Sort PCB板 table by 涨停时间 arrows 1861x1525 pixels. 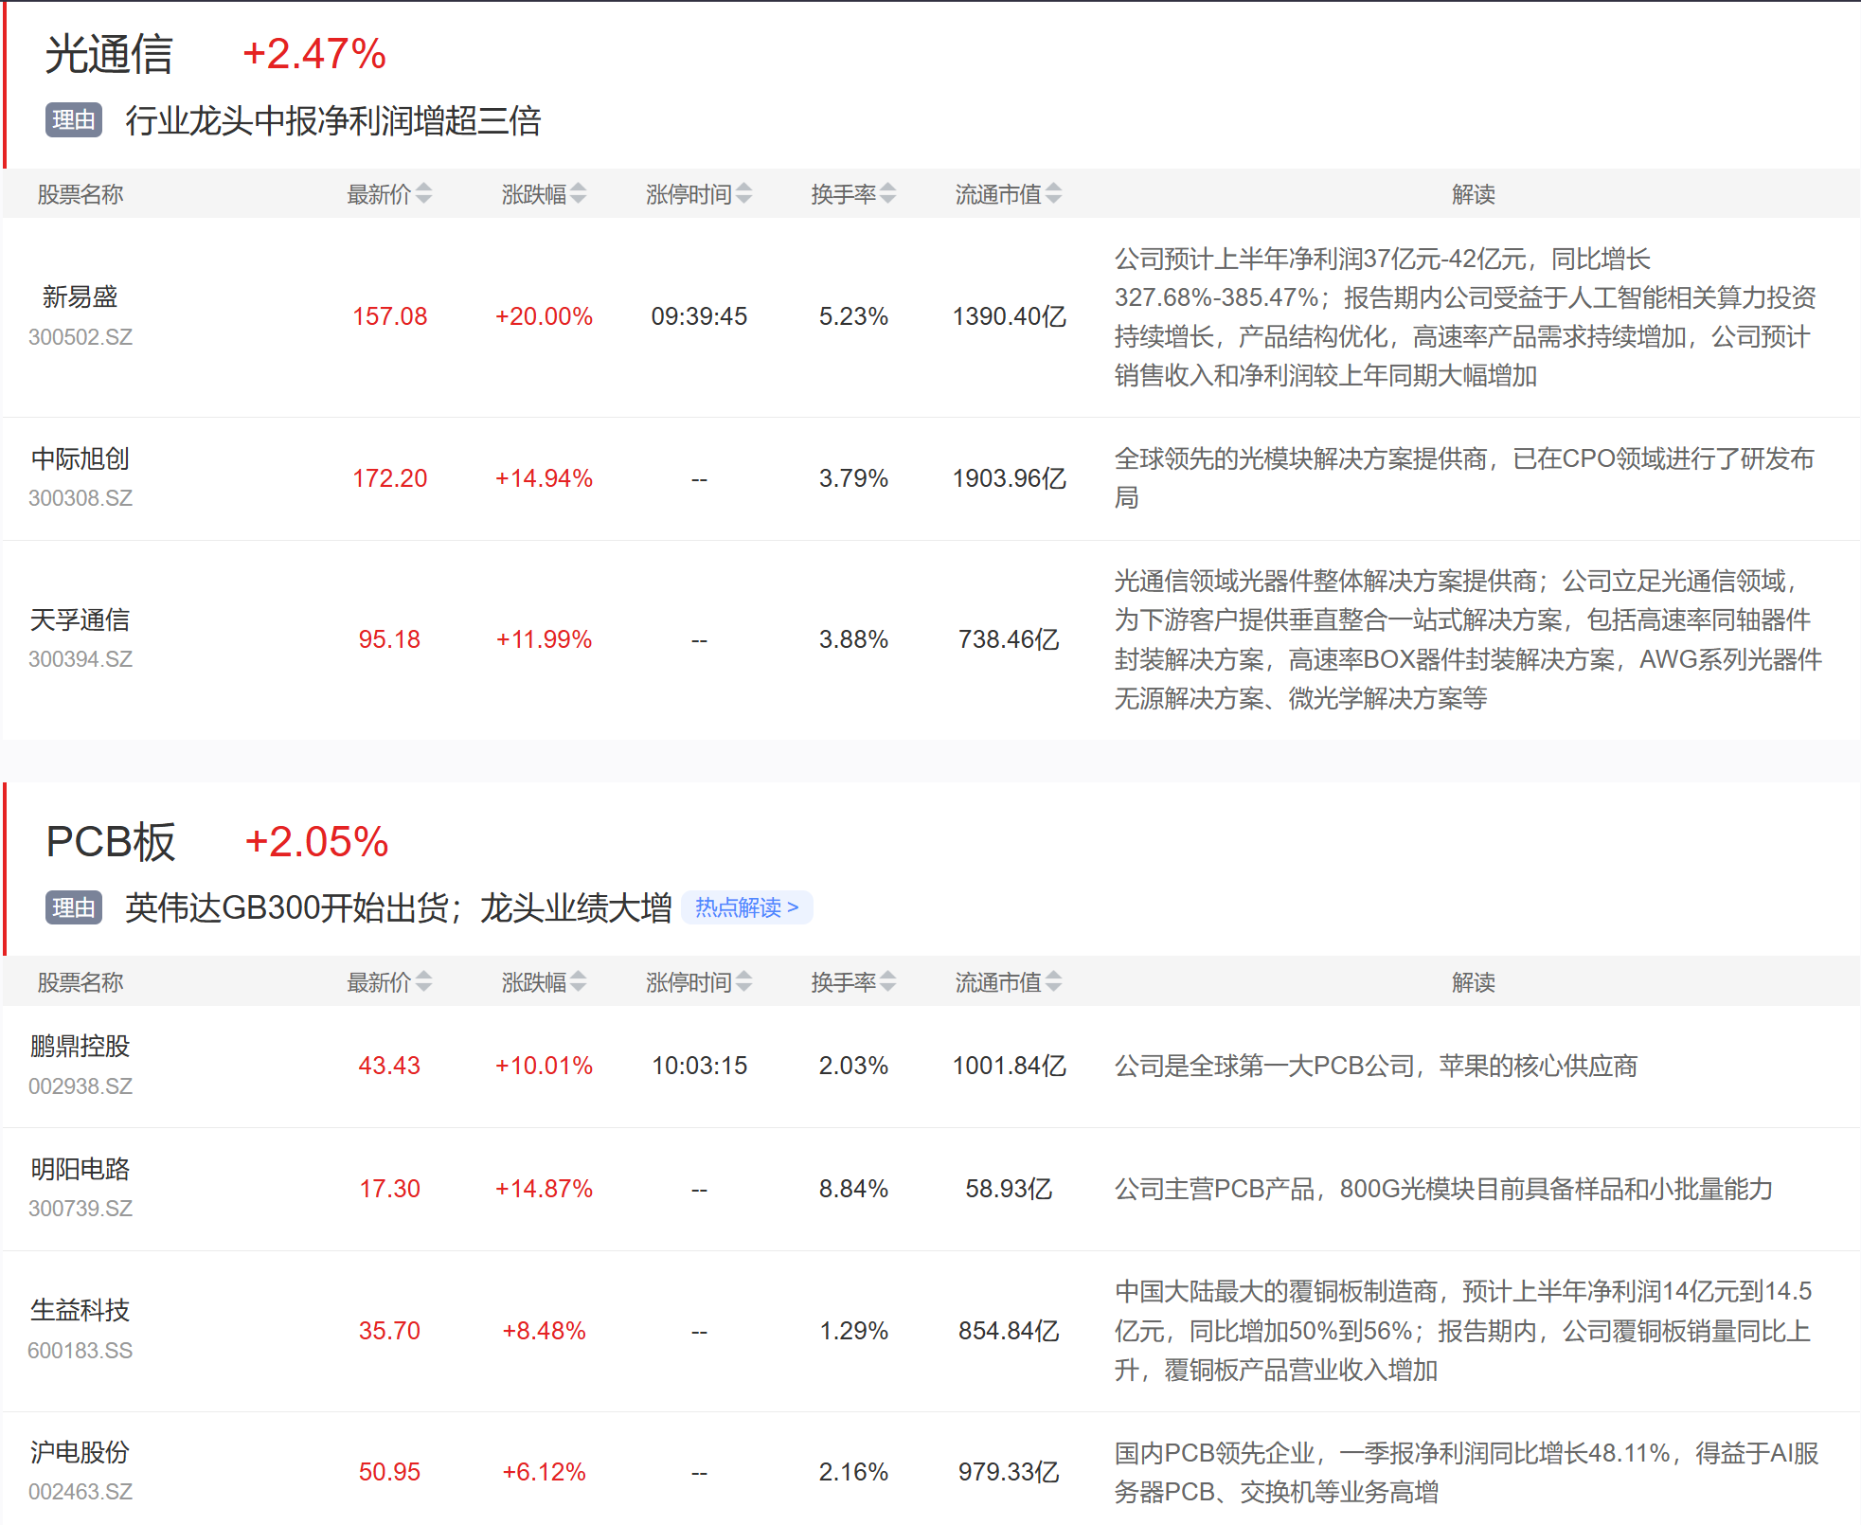(743, 982)
